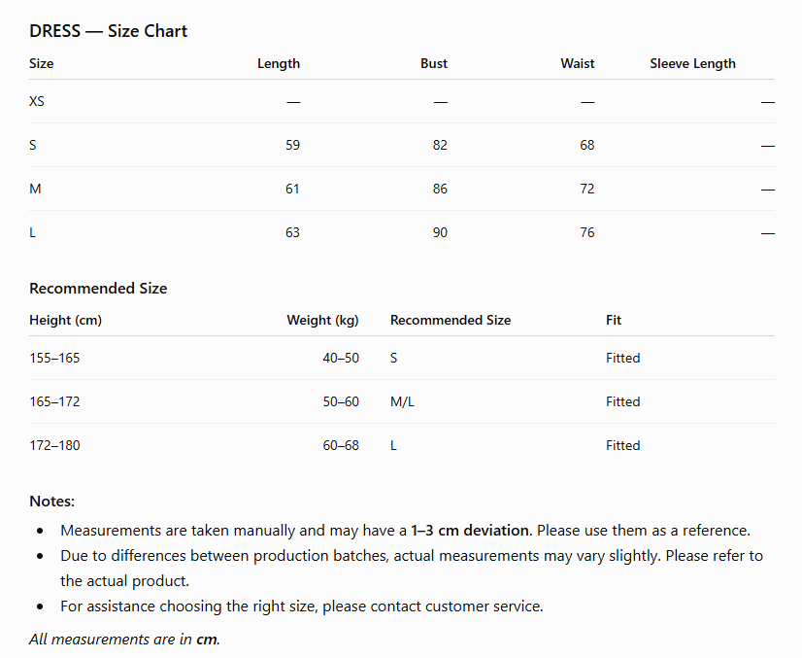The height and width of the screenshot is (658, 802).
Task: Select the Fit column header
Action: [x=614, y=320]
